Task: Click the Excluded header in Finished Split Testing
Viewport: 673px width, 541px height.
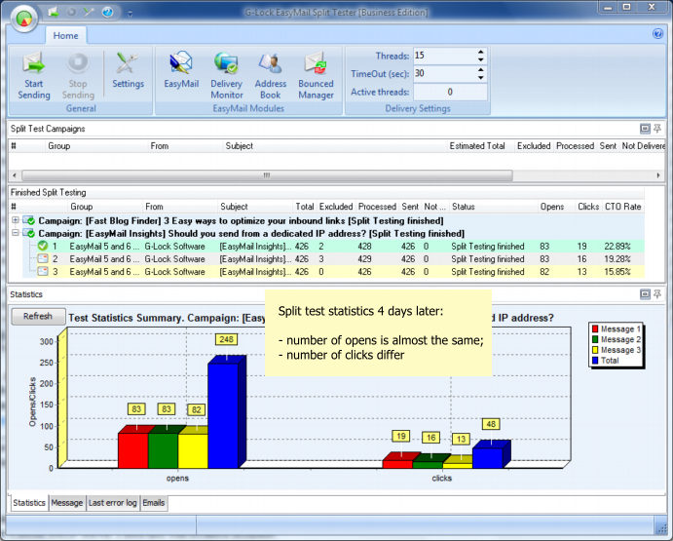Action: (x=336, y=207)
